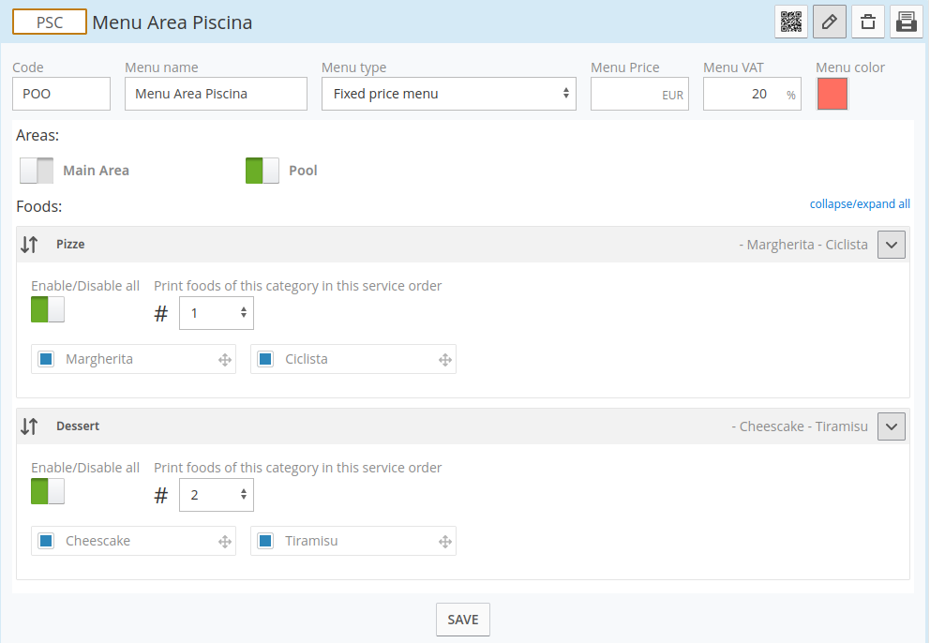Click the Margherita drag handle icon
Viewport: 930px width, 643px height.
225,360
